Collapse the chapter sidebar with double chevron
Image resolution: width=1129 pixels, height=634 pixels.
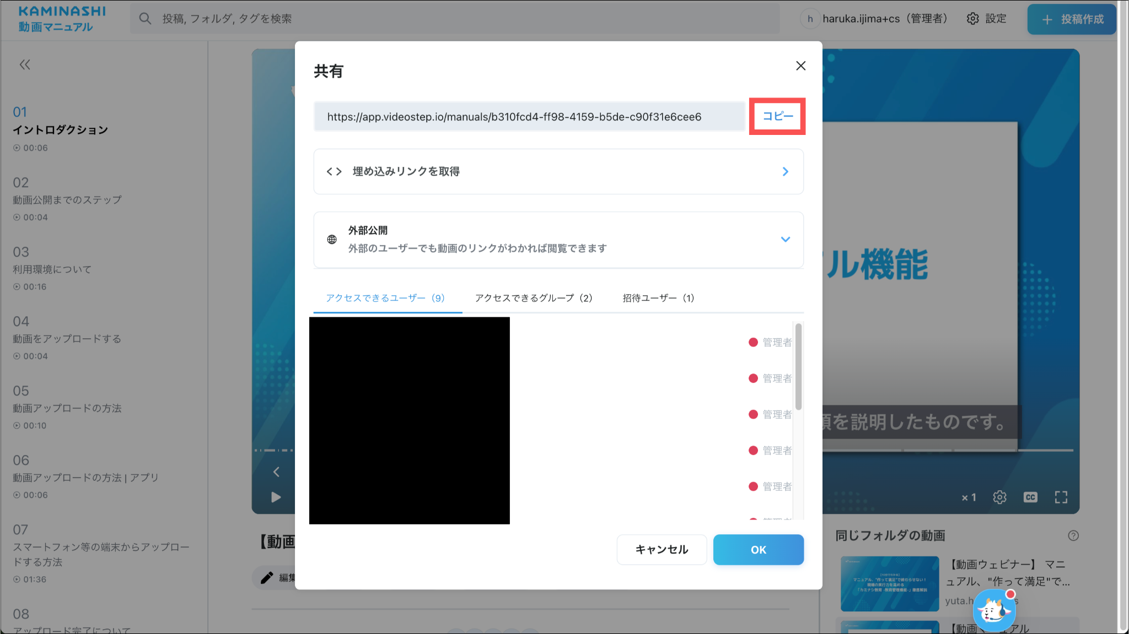pos(25,65)
